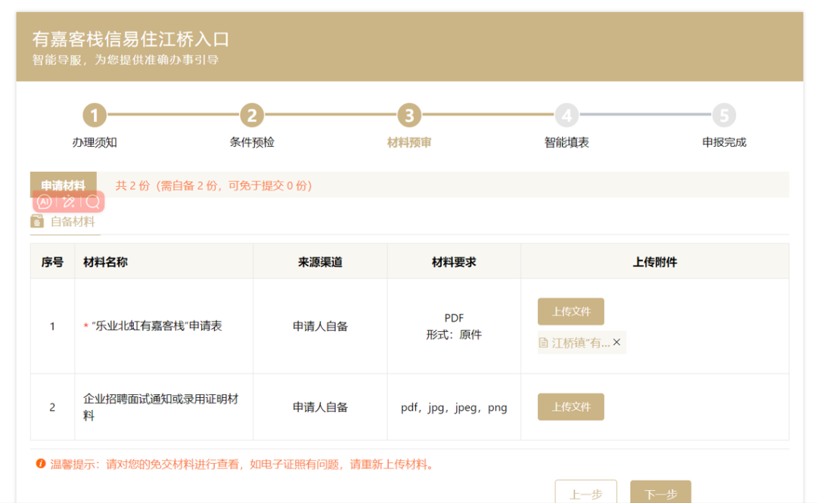Click the 申报完成 step label
Screen dimensions: 817x503
click(x=724, y=142)
